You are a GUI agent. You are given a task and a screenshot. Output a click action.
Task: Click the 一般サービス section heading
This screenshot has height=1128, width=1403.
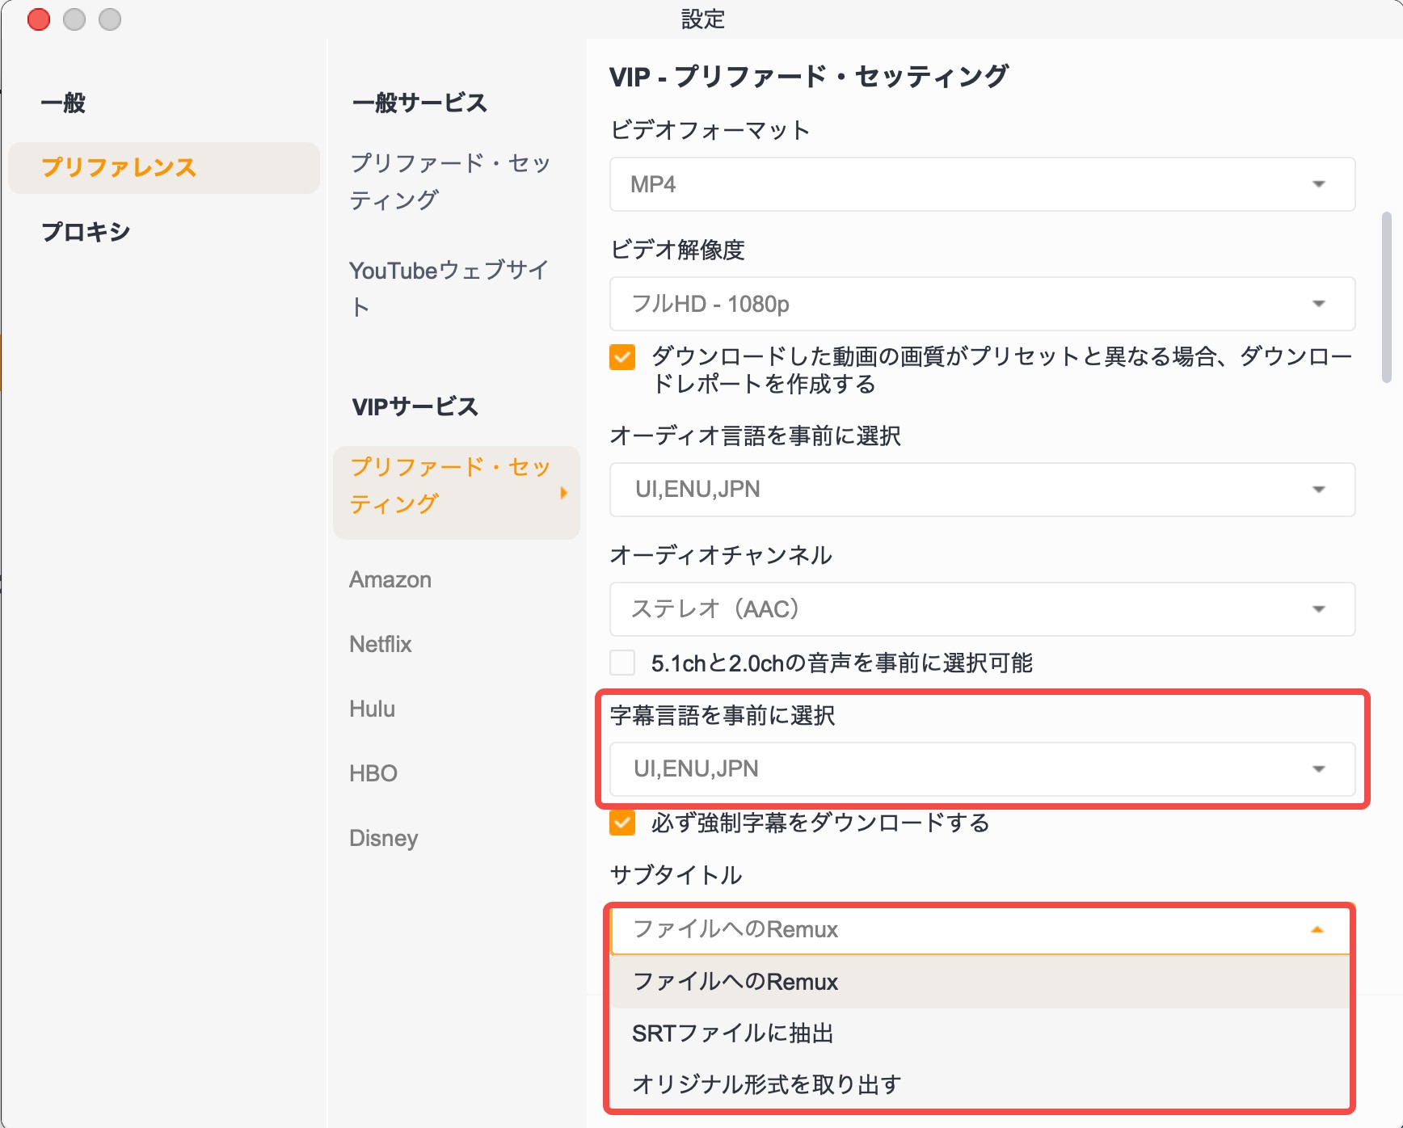pyautogui.click(x=420, y=103)
